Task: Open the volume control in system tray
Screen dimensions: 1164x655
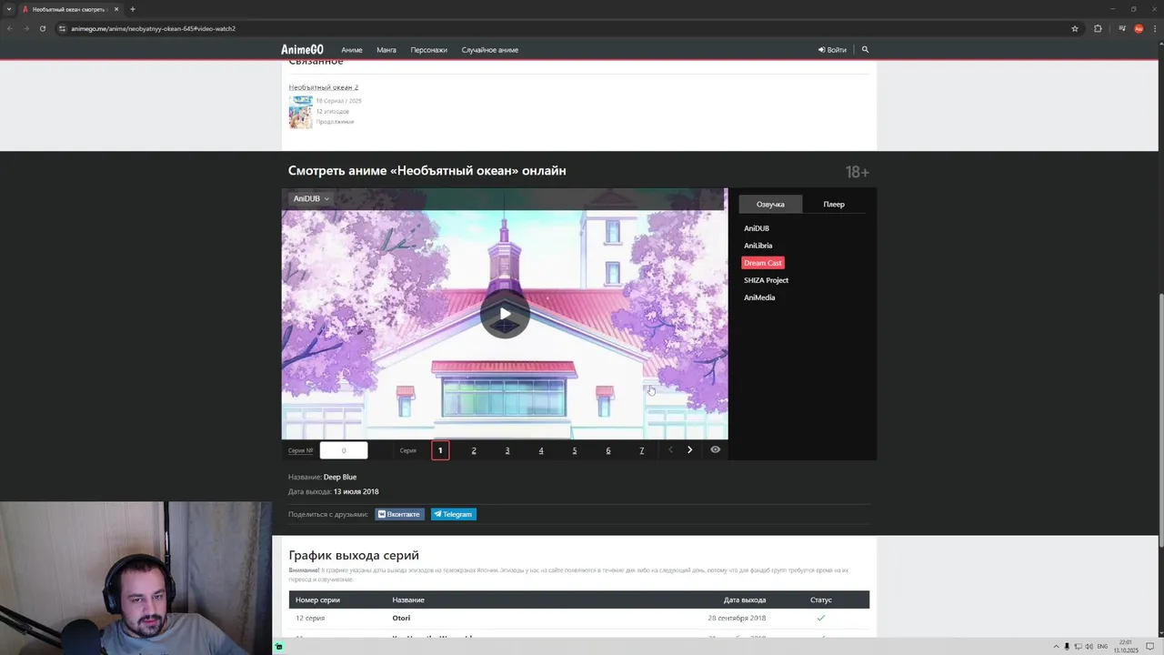Action: pyautogui.click(x=1089, y=646)
